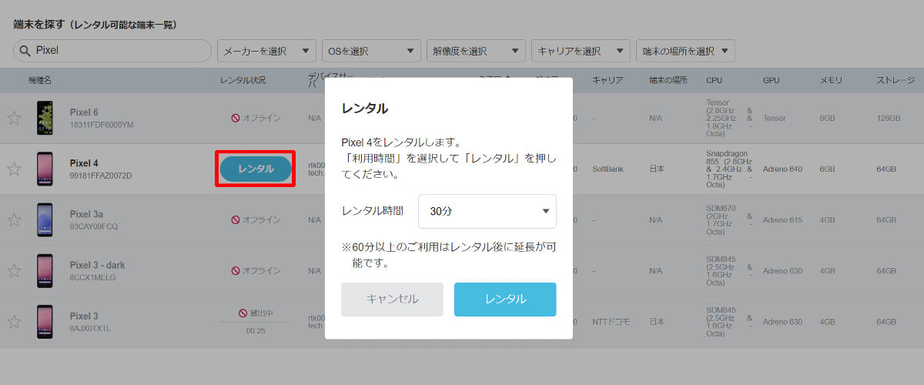The image size is (924, 385).
Task: Click Pixel 3a オフライン status
Action: [256, 220]
